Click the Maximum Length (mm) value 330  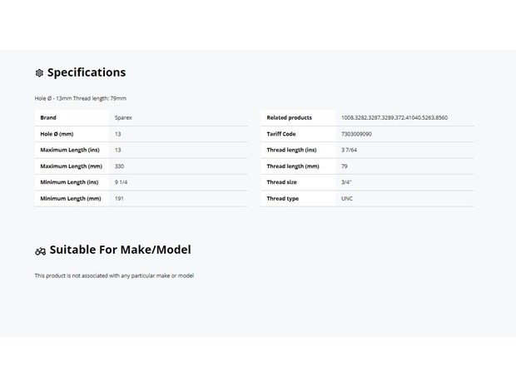119,166
